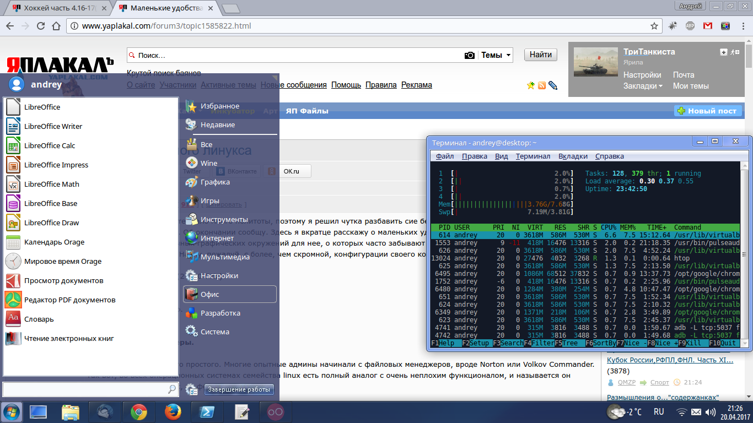Open the browser home page icon
This screenshot has height=423, width=753.
tap(56, 26)
